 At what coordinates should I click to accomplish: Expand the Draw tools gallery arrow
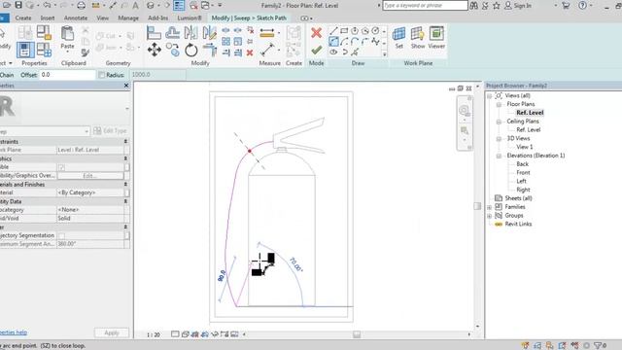[384, 54]
